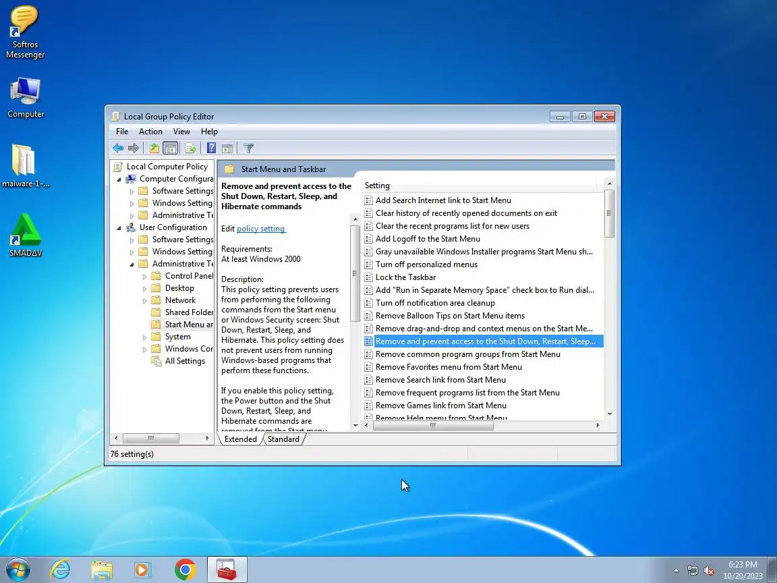The image size is (777, 583).
Task: Click settings list scroll-down arrow
Action: point(610,414)
